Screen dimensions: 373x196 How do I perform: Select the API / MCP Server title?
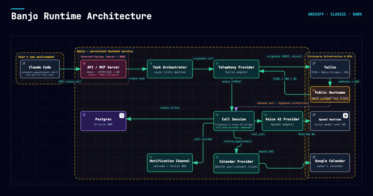103,67
